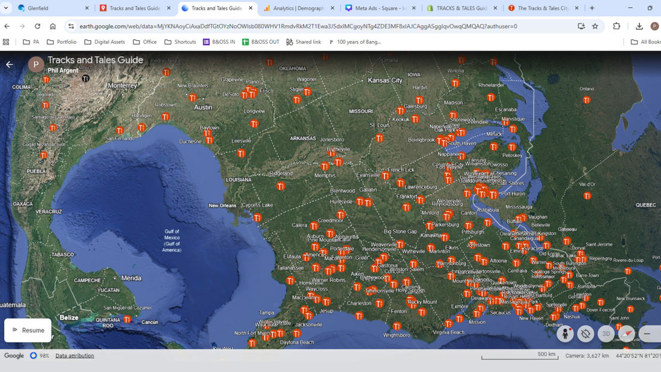Screen dimensions: 661x372
Task: Go back using the presentation back arrow
Action: pos(10,64)
